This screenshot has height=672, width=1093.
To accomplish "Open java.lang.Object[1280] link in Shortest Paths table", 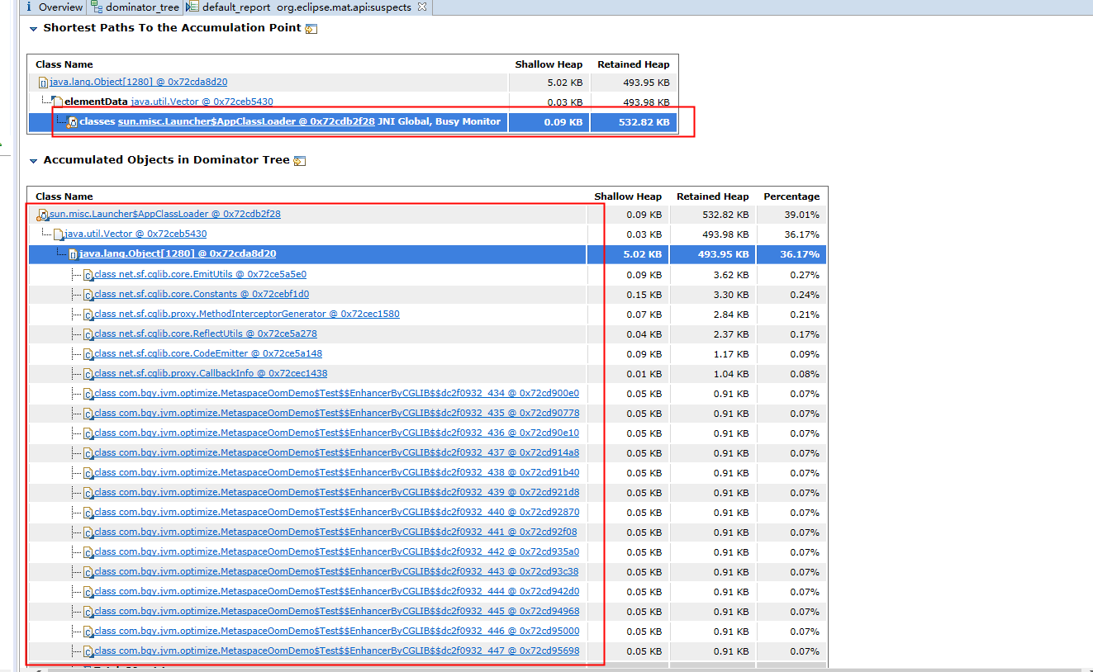I will 138,82.
